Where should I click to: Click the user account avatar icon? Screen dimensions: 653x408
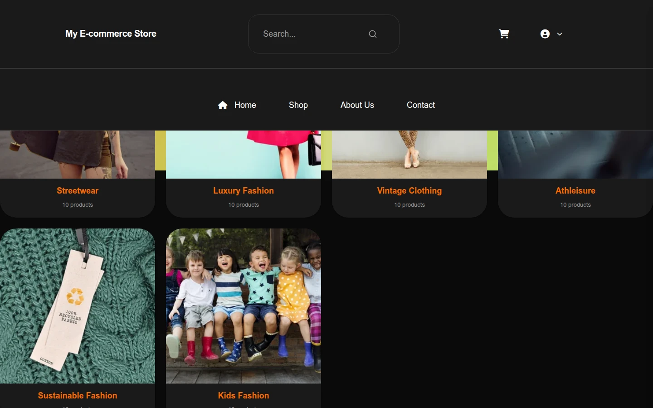click(x=545, y=34)
